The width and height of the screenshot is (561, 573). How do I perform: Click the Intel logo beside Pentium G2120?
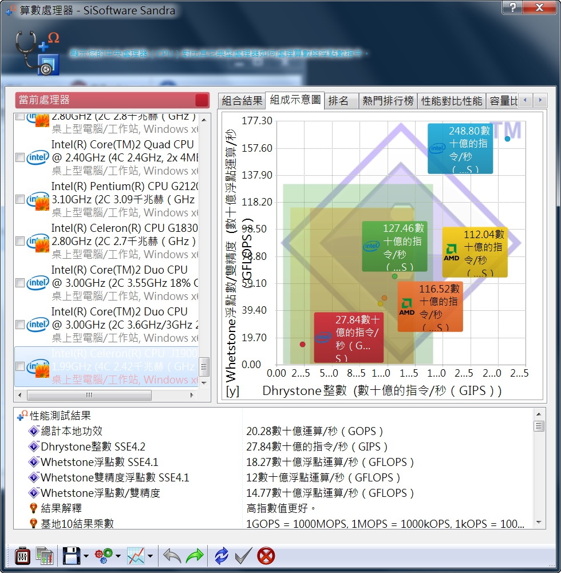pyautogui.click(x=38, y=200)
